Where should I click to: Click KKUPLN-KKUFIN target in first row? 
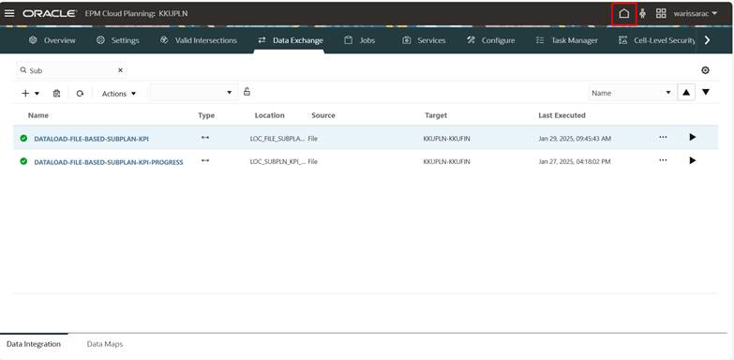coord(446,139)
